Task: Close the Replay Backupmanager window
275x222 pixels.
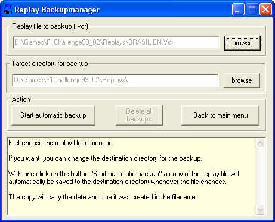Action: (265, 10)
